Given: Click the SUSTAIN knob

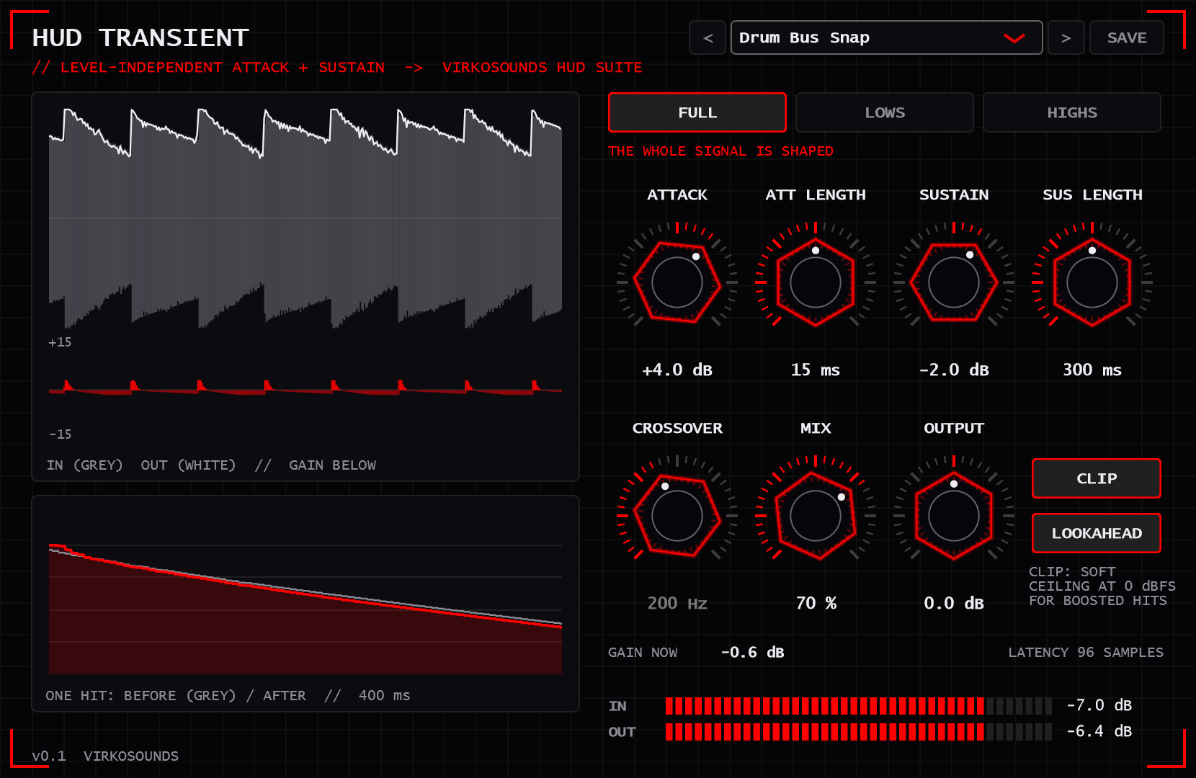Looking at the screenshot, I should (954, 282).
